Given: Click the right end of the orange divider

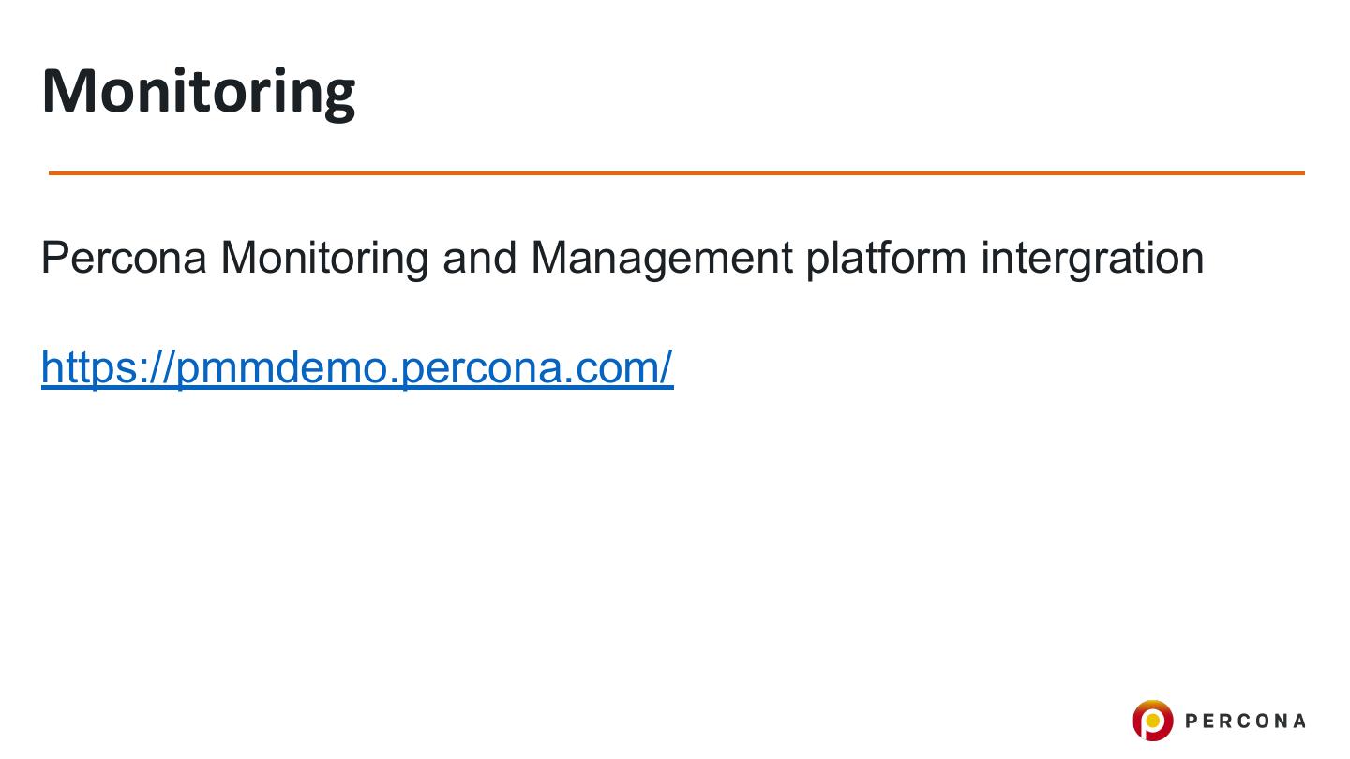Looking at the screenshot, I should point(1299,173).
